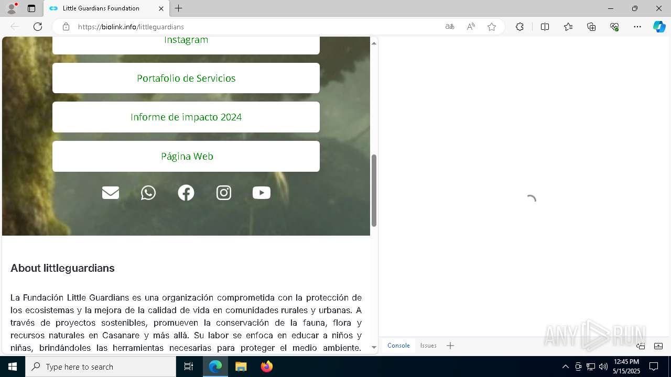Click the page scrollbar down arrow
This screenshot has height=377, width=671.
click(x=374, y=347)
